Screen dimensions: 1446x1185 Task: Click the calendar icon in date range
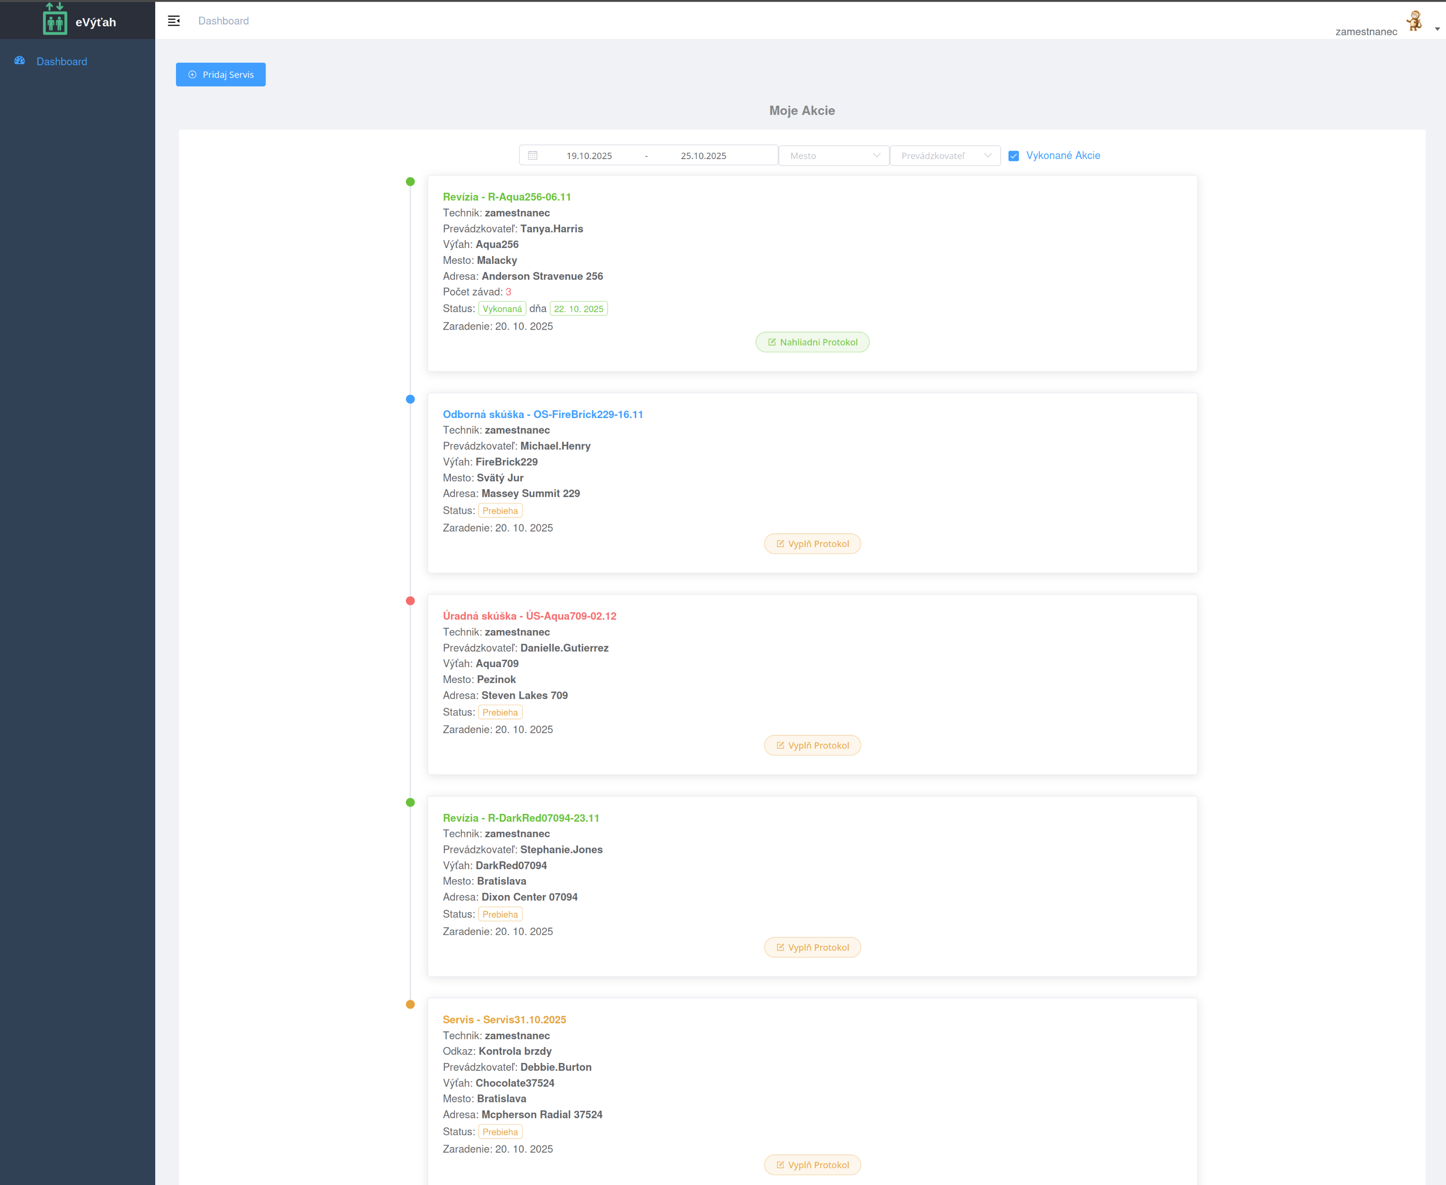(533, 156)
